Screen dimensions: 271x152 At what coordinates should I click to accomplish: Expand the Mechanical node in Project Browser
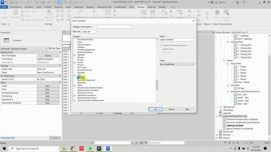pyautogui.click(x=220, y=107)
